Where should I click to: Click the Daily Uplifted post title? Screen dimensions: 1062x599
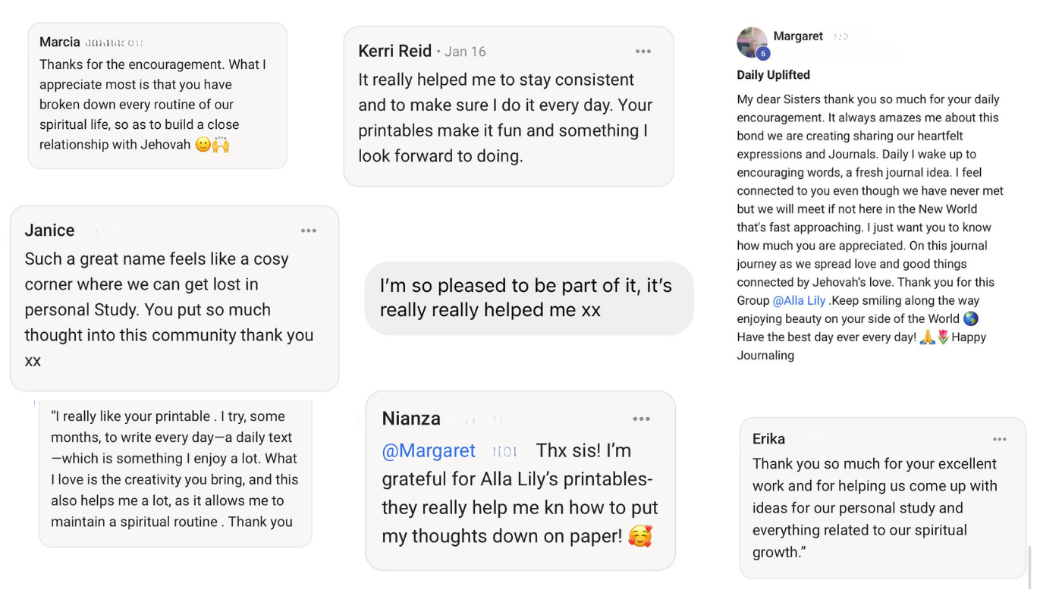[x=773, y=75]
